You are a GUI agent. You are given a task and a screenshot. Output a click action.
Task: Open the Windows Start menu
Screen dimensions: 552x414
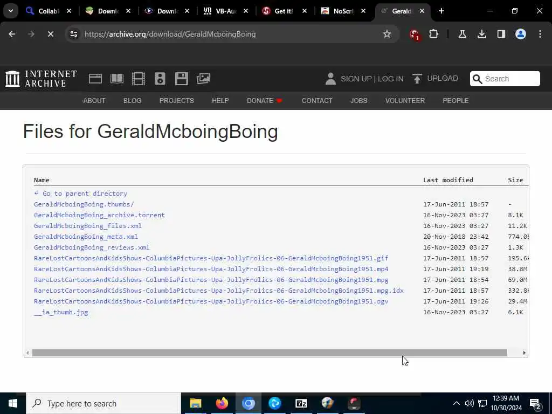(x=13, y=403)
